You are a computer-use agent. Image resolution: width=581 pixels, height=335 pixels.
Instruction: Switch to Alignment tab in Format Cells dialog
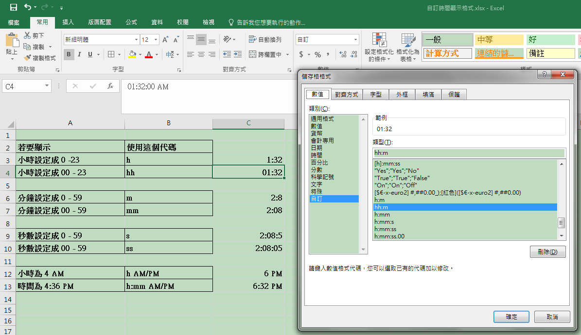[x=347, y=95]
